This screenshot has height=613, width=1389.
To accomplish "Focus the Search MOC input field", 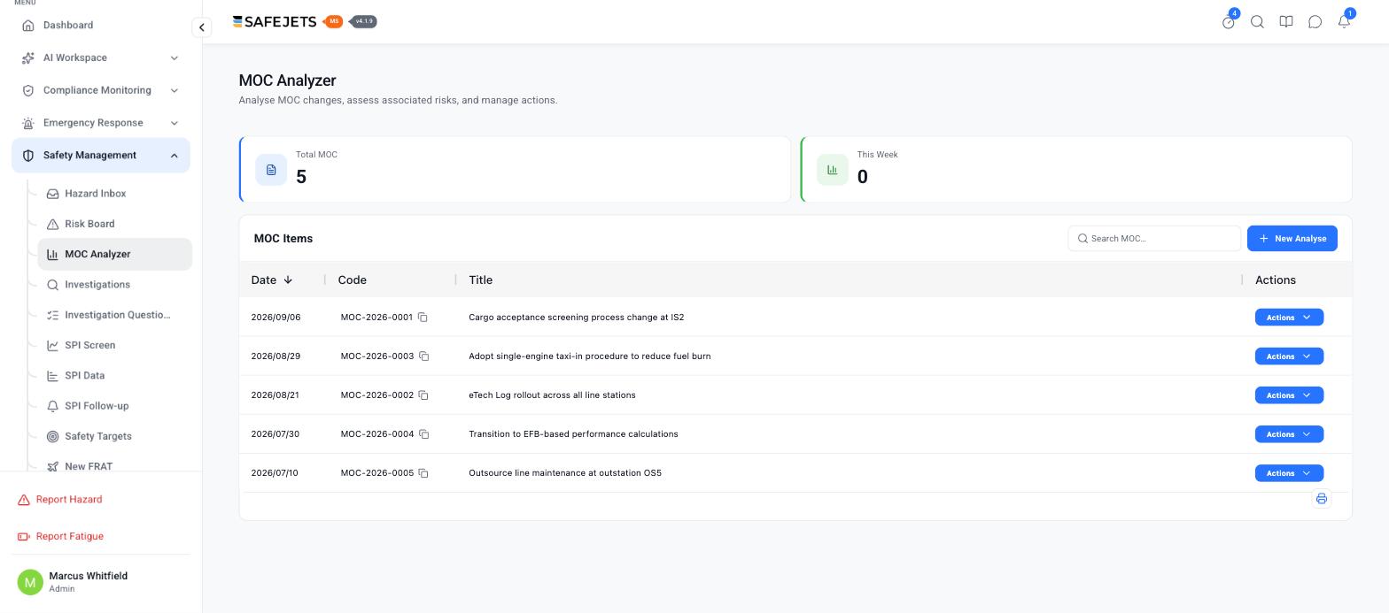I will pyautogui.click(x=1154, y=239).
